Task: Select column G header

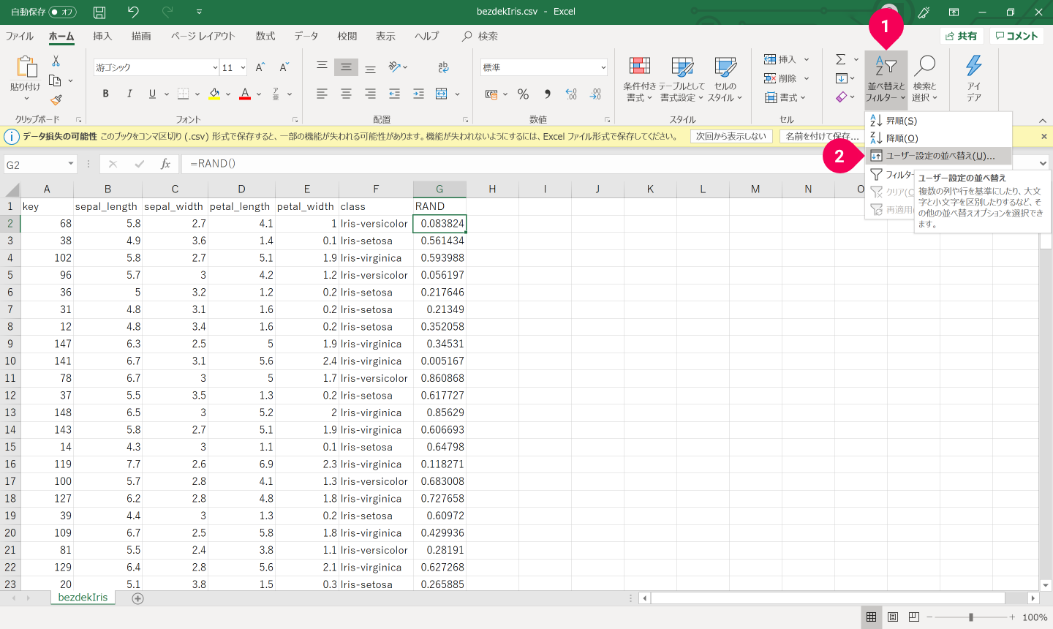Action: pyautogui.click(x=439, y=189)
